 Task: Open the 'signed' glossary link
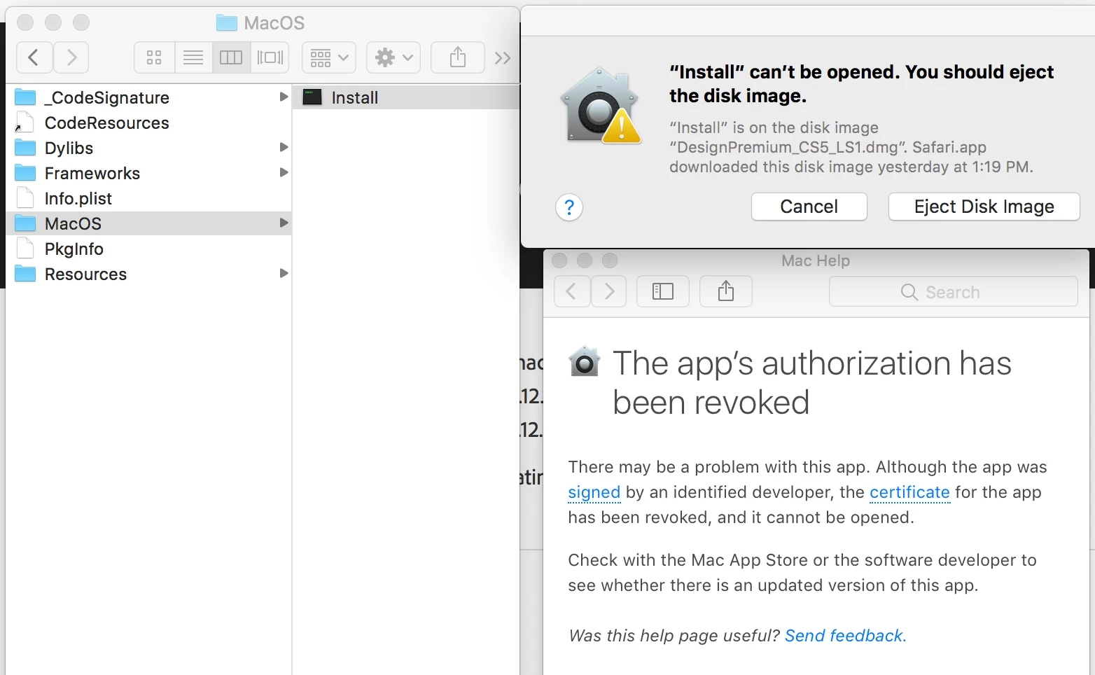coord(594,492)
